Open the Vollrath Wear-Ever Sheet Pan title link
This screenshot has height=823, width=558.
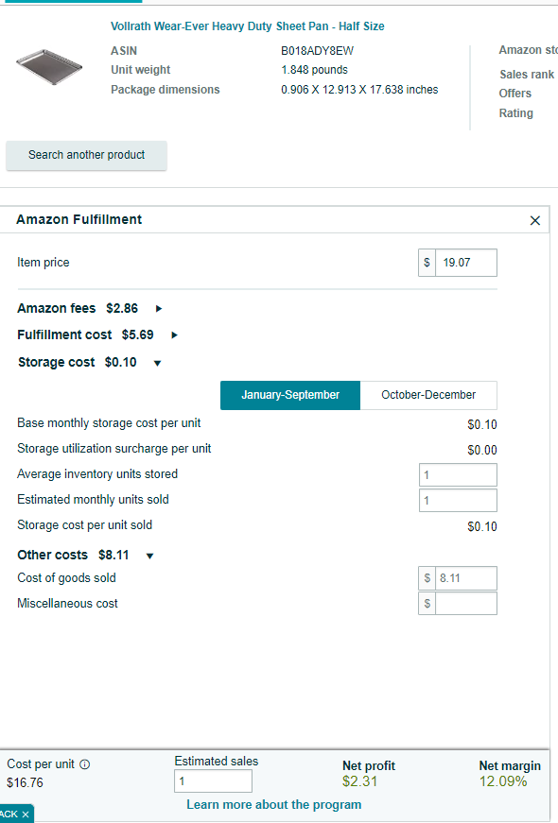[248, 26]
